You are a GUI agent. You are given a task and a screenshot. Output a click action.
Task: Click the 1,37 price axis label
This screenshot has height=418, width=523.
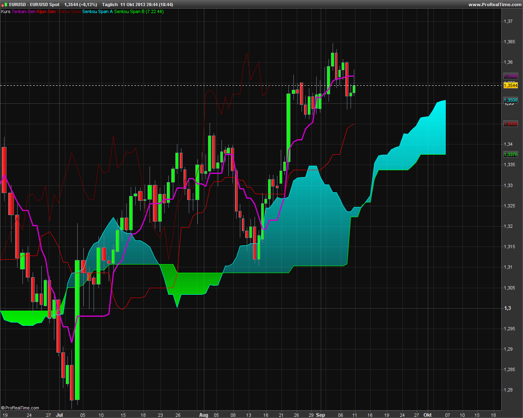[508, 21]
